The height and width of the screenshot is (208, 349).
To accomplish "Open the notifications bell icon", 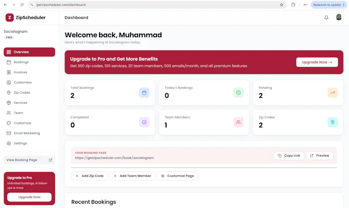I will click(x=326, y=17).
